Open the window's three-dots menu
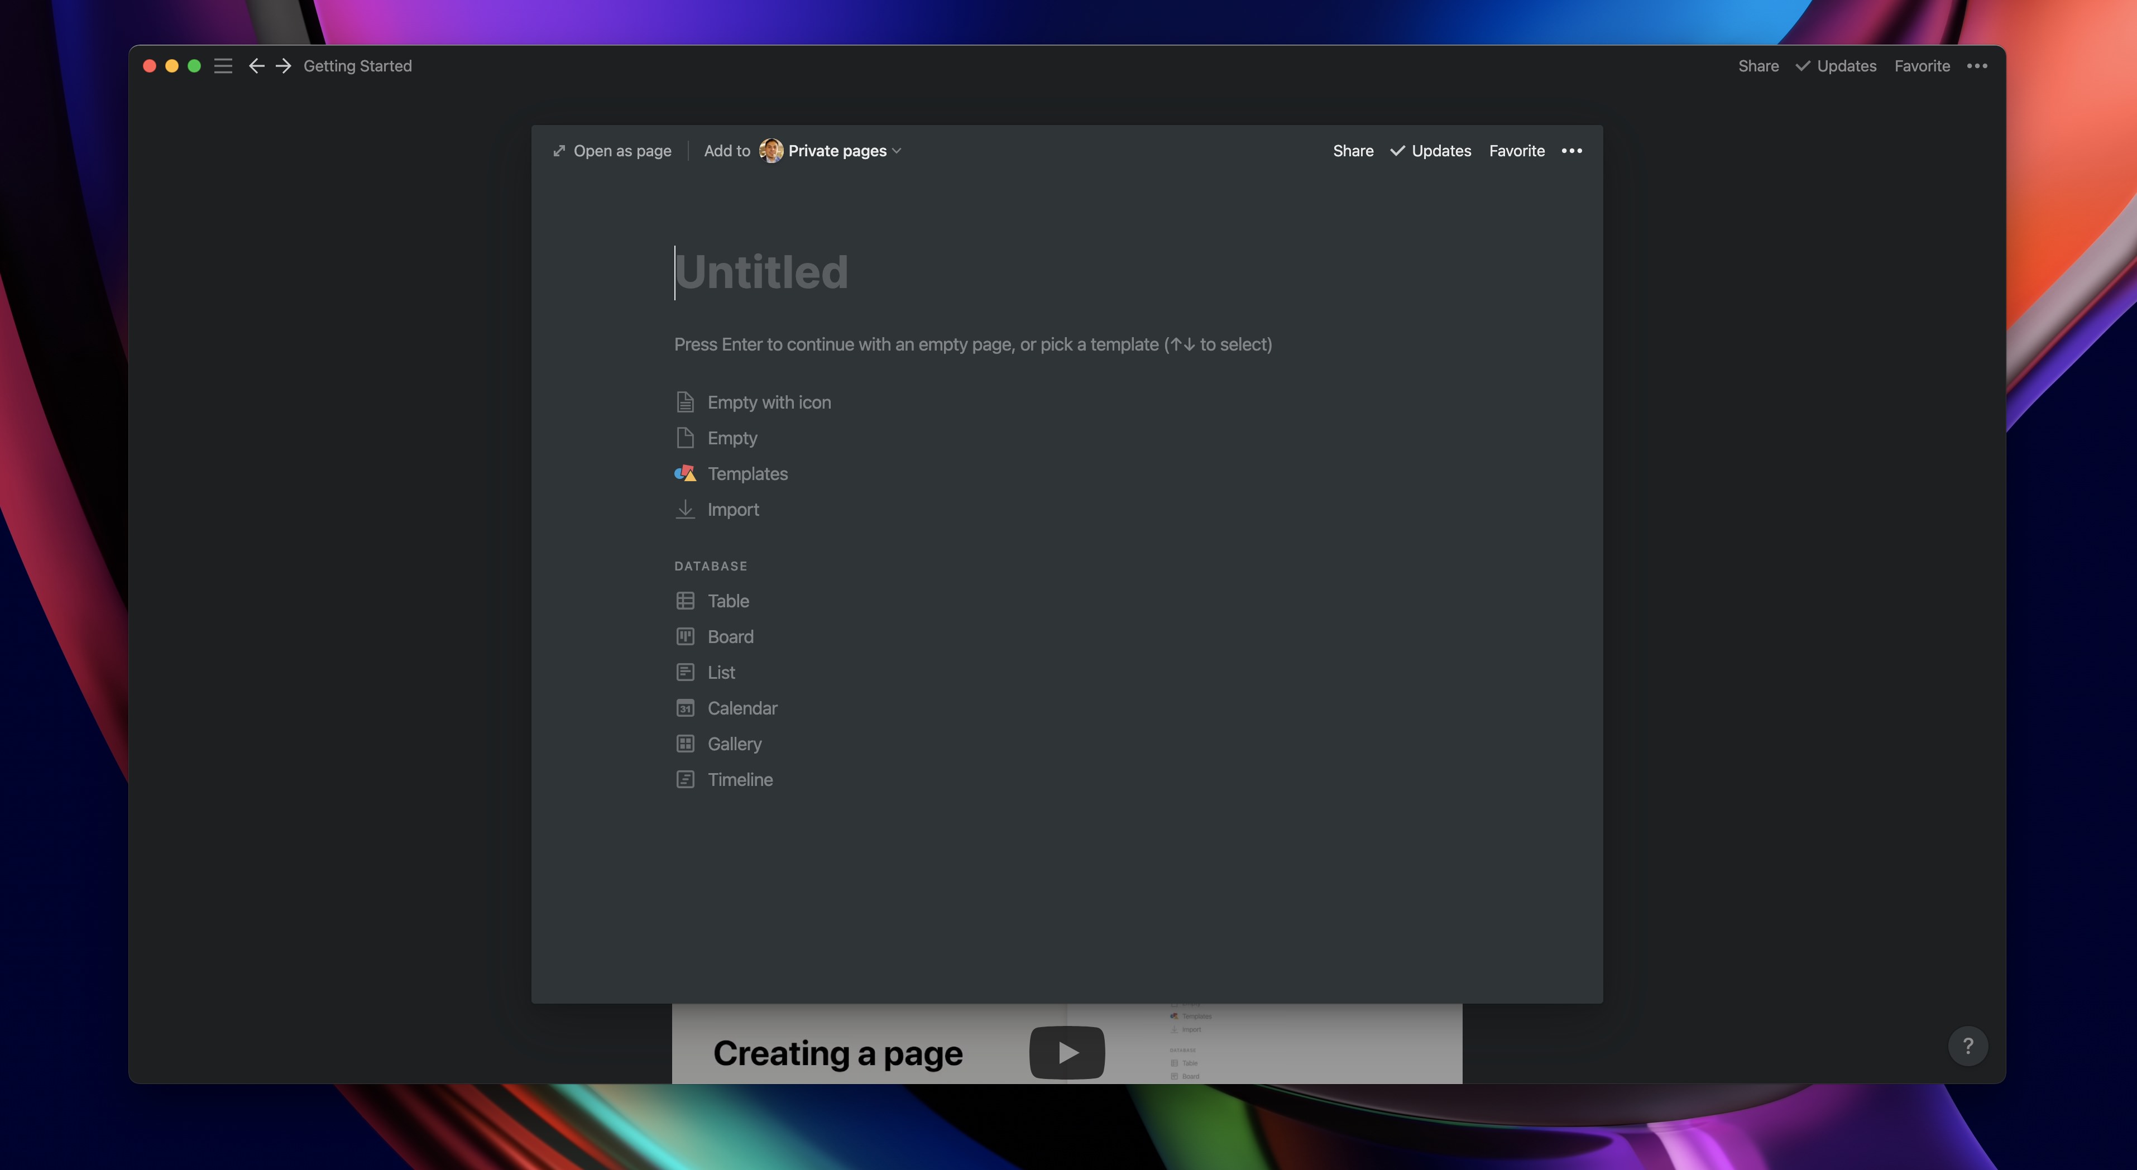Viewport: 2137px width, 1170px height. 1977,66
